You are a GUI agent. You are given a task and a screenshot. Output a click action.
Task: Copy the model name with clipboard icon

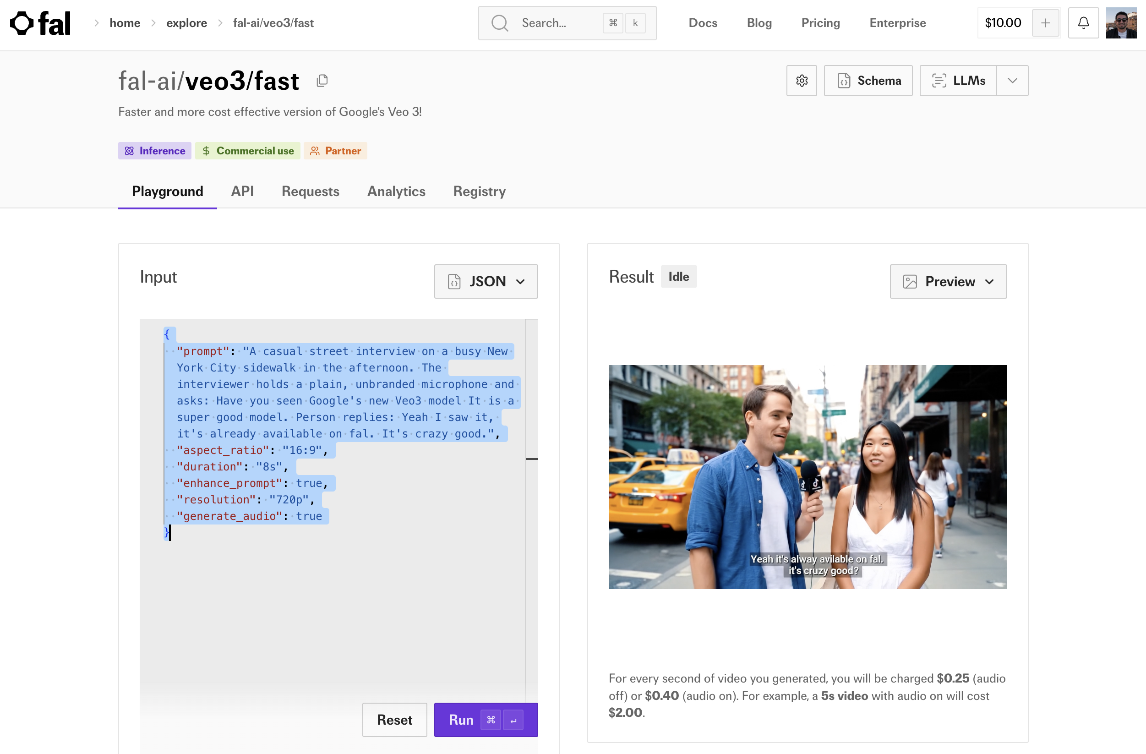pos(322,81)
